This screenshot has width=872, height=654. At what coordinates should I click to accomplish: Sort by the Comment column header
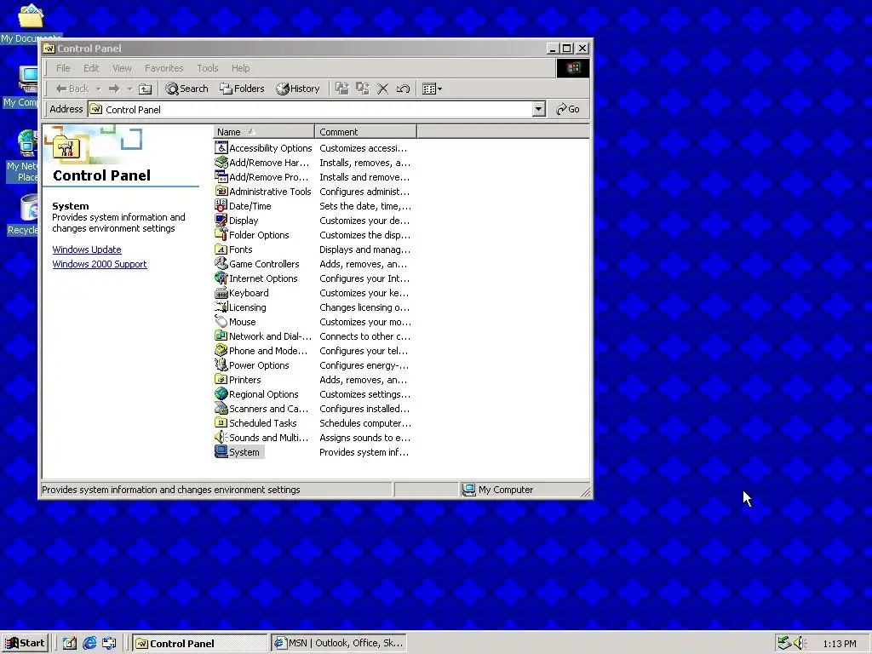365,132
